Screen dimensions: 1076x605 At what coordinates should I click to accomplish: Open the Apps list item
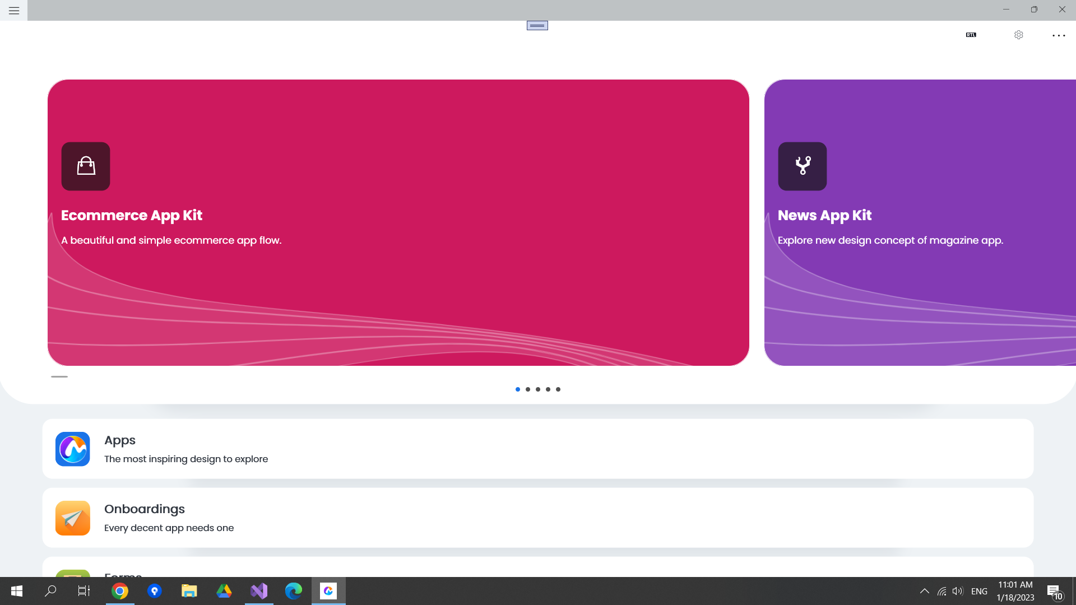pos(538,449)
